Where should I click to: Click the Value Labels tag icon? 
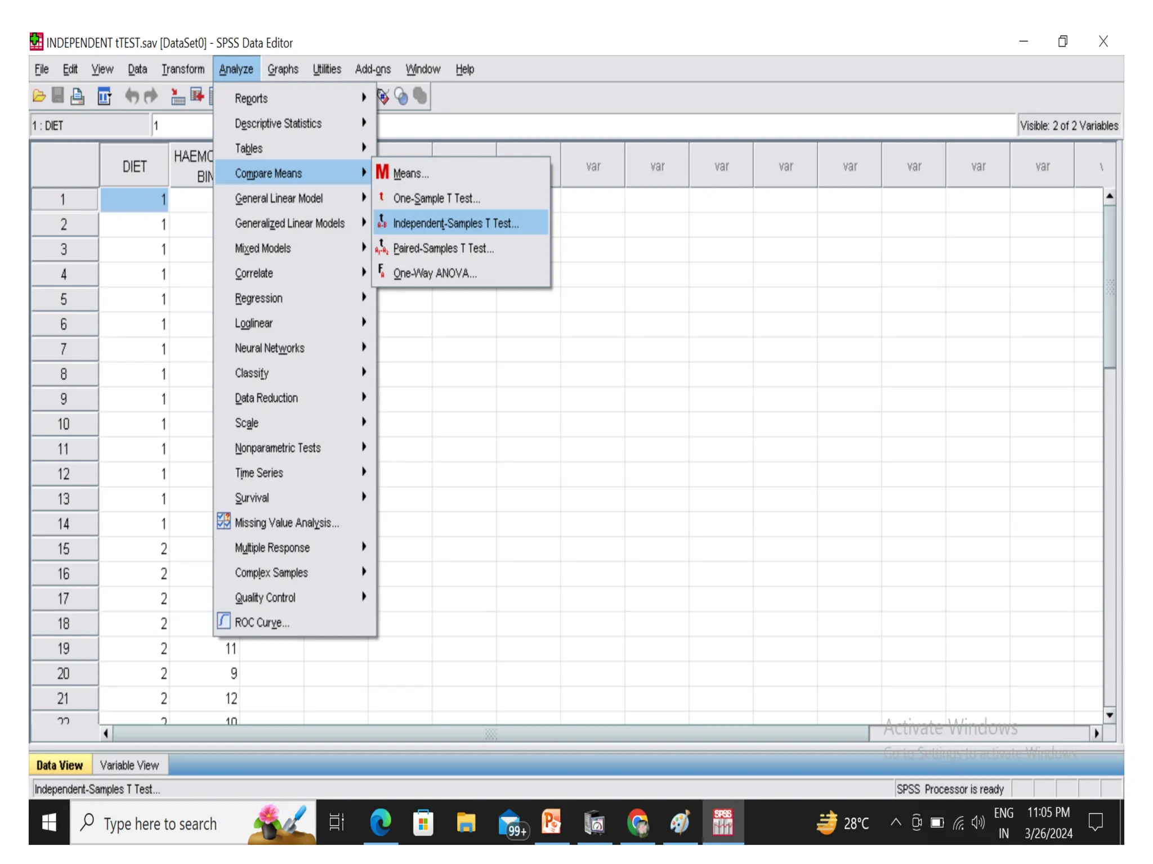coord(383,96)
